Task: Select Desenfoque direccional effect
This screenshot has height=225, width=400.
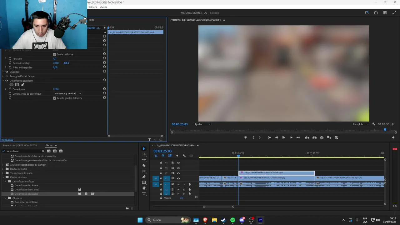Action: pyautogui.click(x=27, y=190)
